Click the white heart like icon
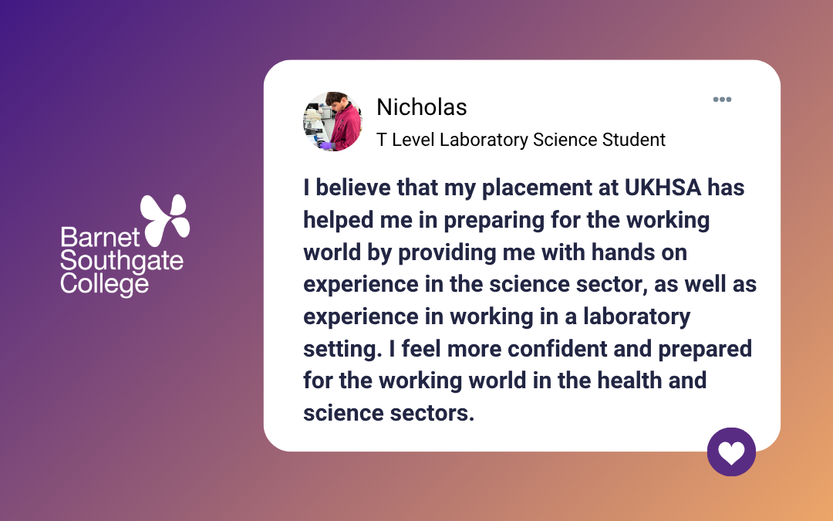The width and height of the screenshot is (833, 521). click(x=731, y=452)
